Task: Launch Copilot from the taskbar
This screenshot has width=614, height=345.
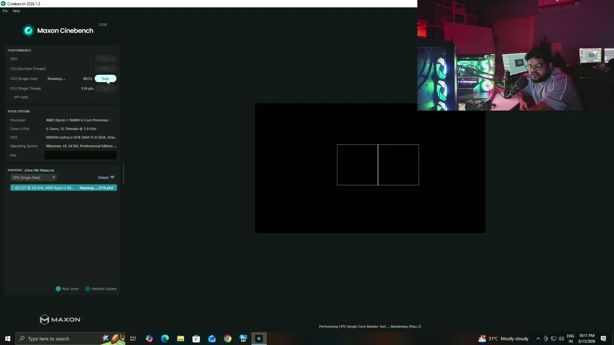Action: (x=149, y=339)
